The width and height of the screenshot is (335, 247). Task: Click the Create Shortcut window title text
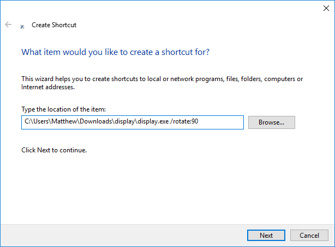point(54,25)
